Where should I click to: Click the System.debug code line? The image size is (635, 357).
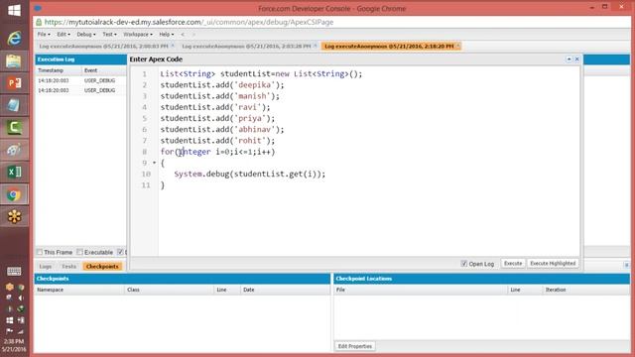pyautogui.click(x=250, y=175)
